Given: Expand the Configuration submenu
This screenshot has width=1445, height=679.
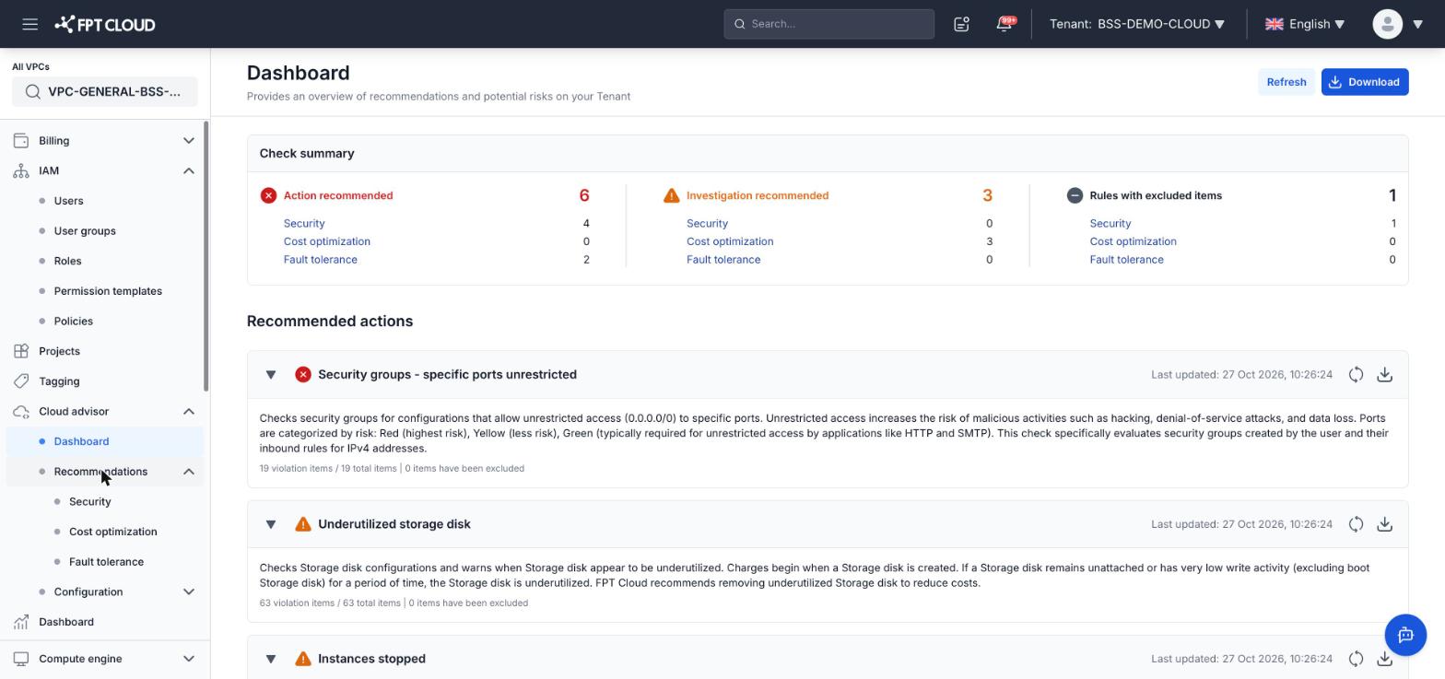Looking at the screenshot, I should (x=189, y=591).
